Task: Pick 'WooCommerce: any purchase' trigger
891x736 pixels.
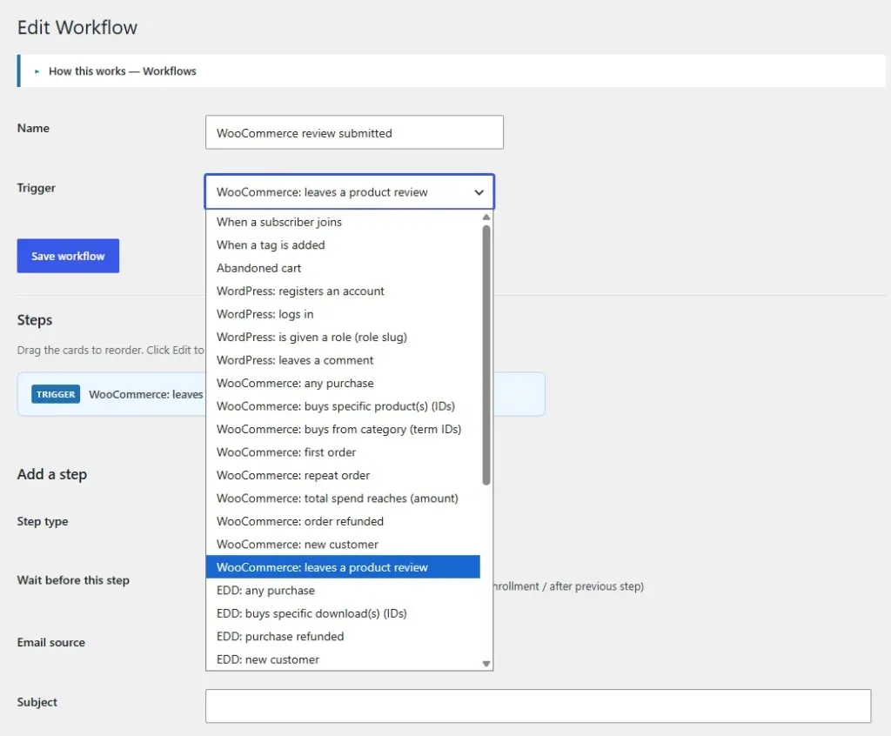Action: pyautogui.click(x=343, y=383)
